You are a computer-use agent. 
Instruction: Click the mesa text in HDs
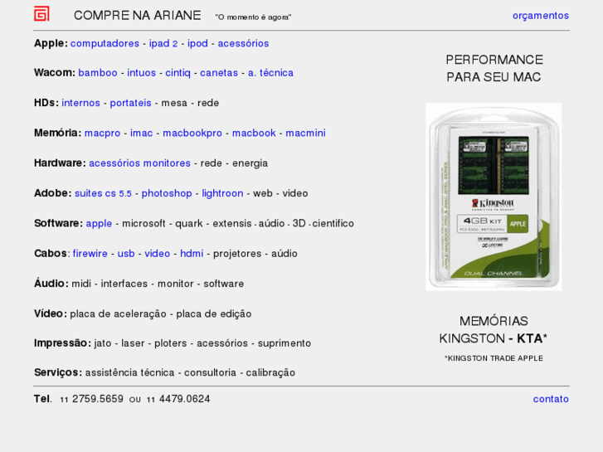coord(174,103)
